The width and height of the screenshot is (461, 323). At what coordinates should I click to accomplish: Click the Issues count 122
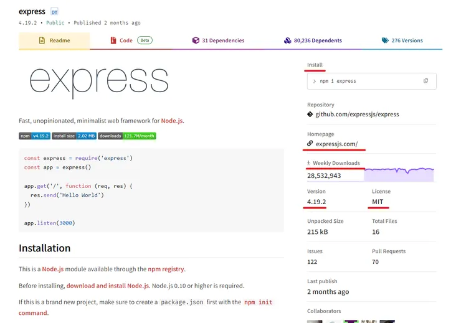point(312,261)
